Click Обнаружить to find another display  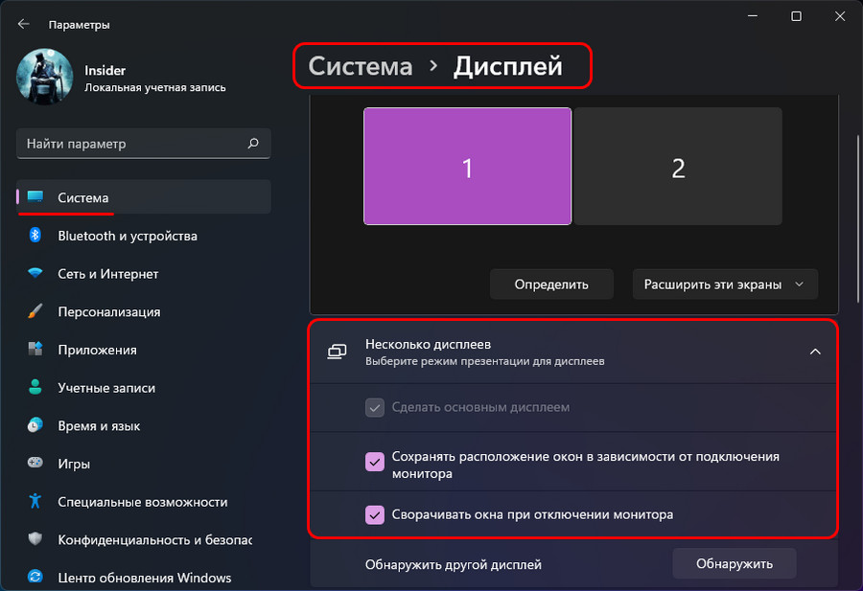tap(734, 563)
